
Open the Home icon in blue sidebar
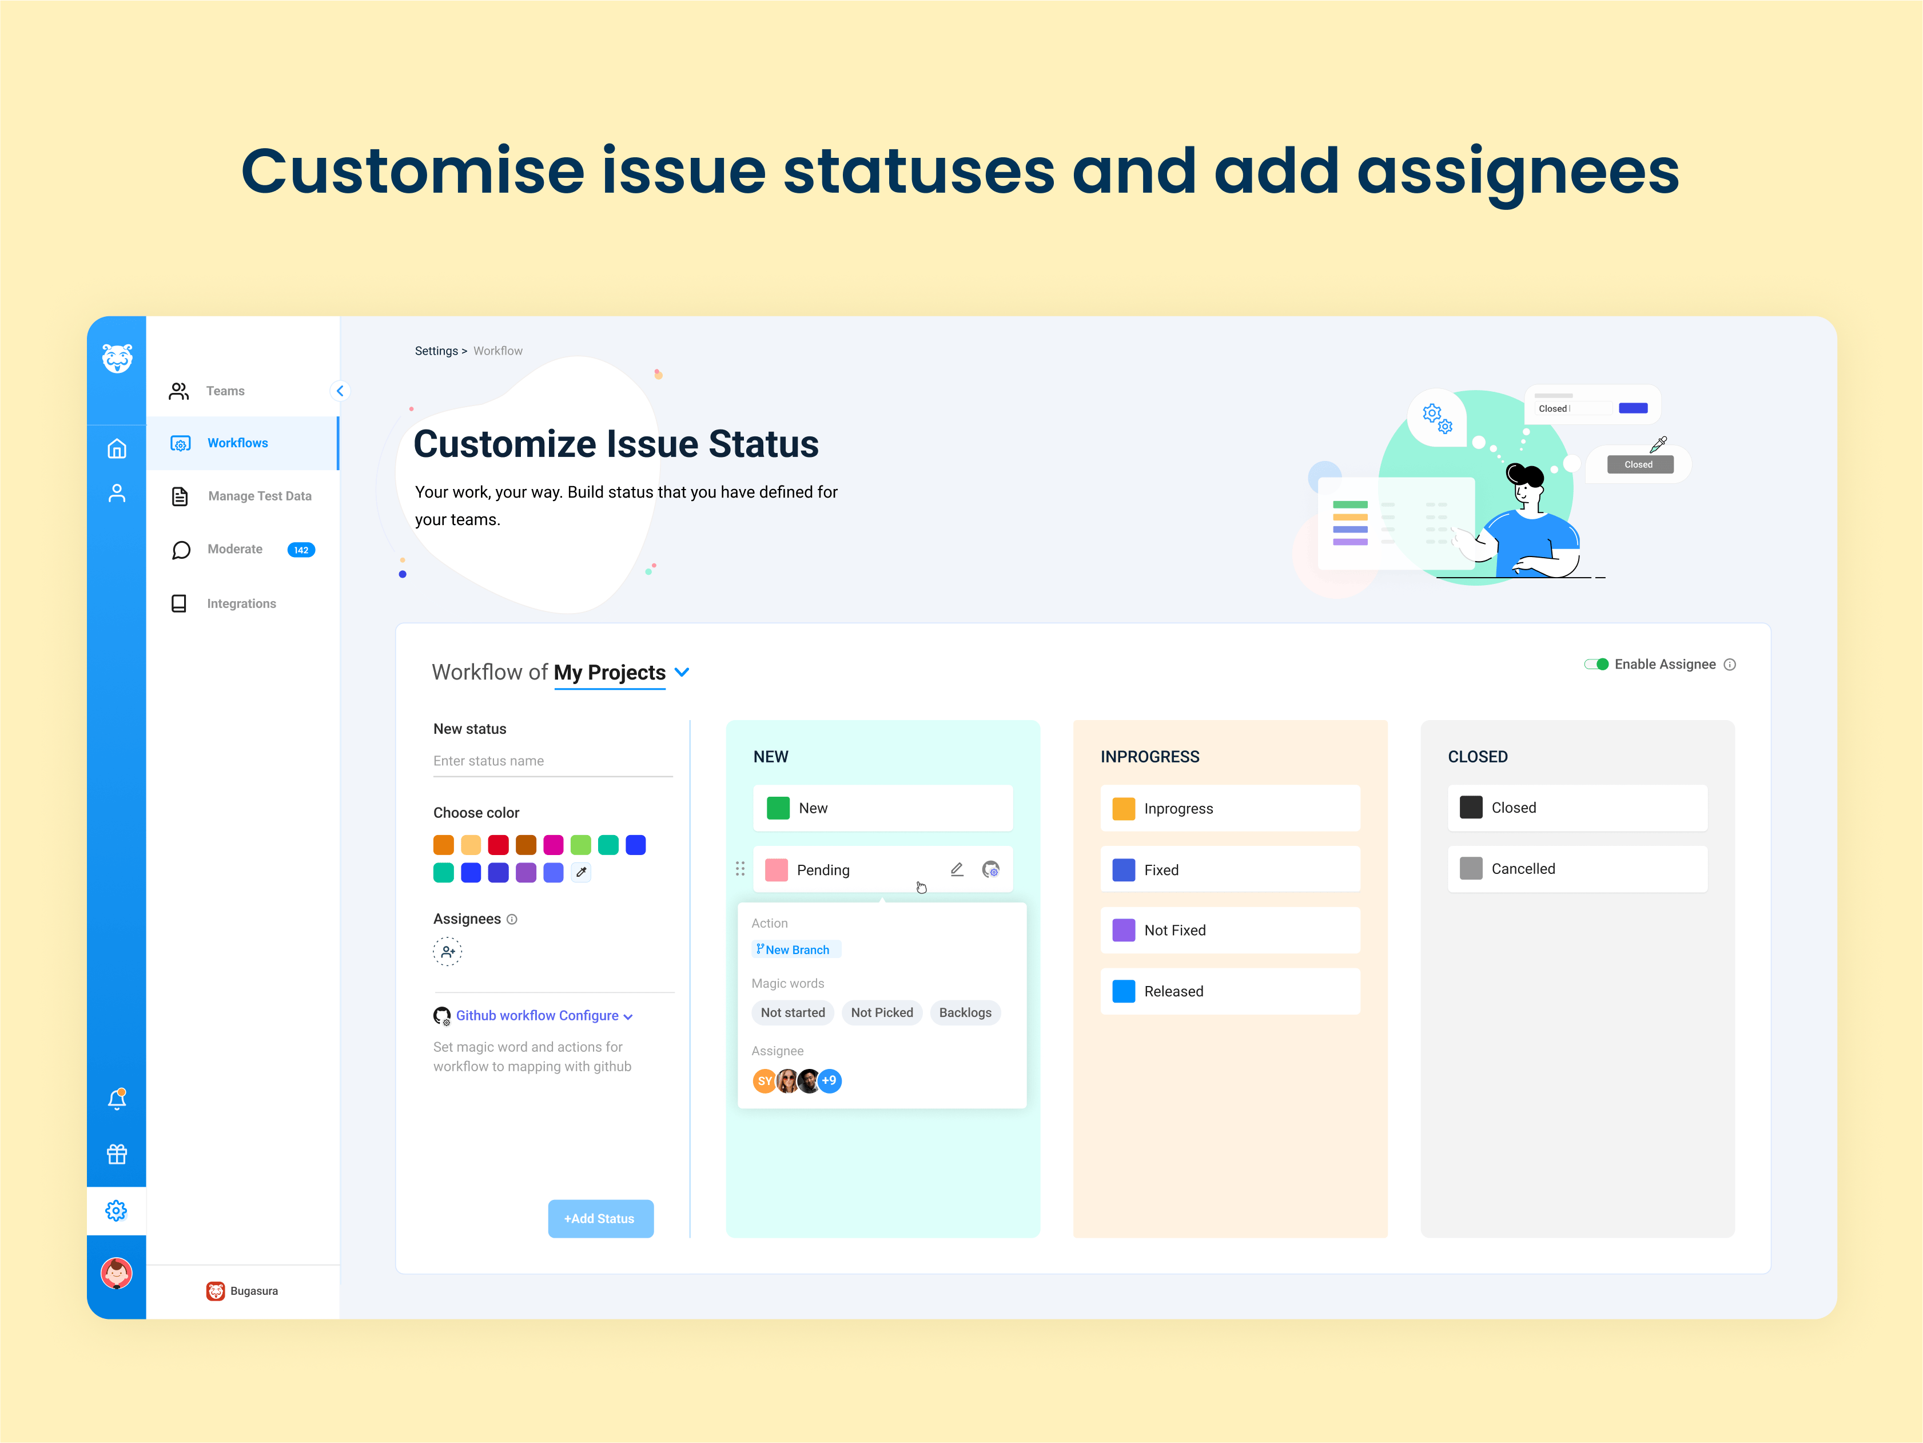[x=117, y=449]
